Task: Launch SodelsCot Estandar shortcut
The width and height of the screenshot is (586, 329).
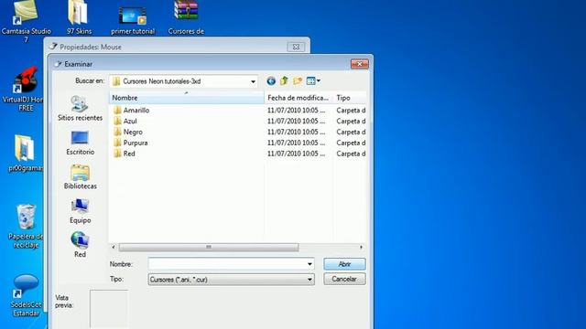Action: 26,295
